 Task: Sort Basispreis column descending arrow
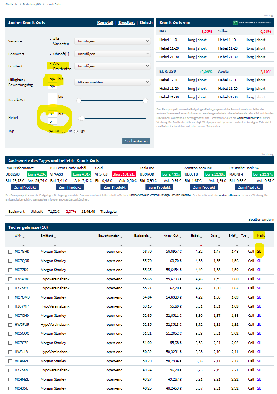[150, 245]
